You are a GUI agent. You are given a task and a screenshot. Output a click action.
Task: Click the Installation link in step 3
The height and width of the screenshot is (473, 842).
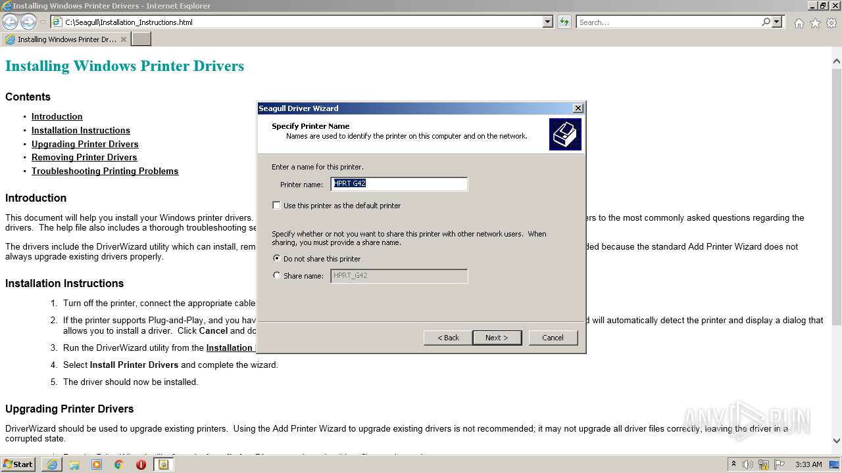pos(230,348)
